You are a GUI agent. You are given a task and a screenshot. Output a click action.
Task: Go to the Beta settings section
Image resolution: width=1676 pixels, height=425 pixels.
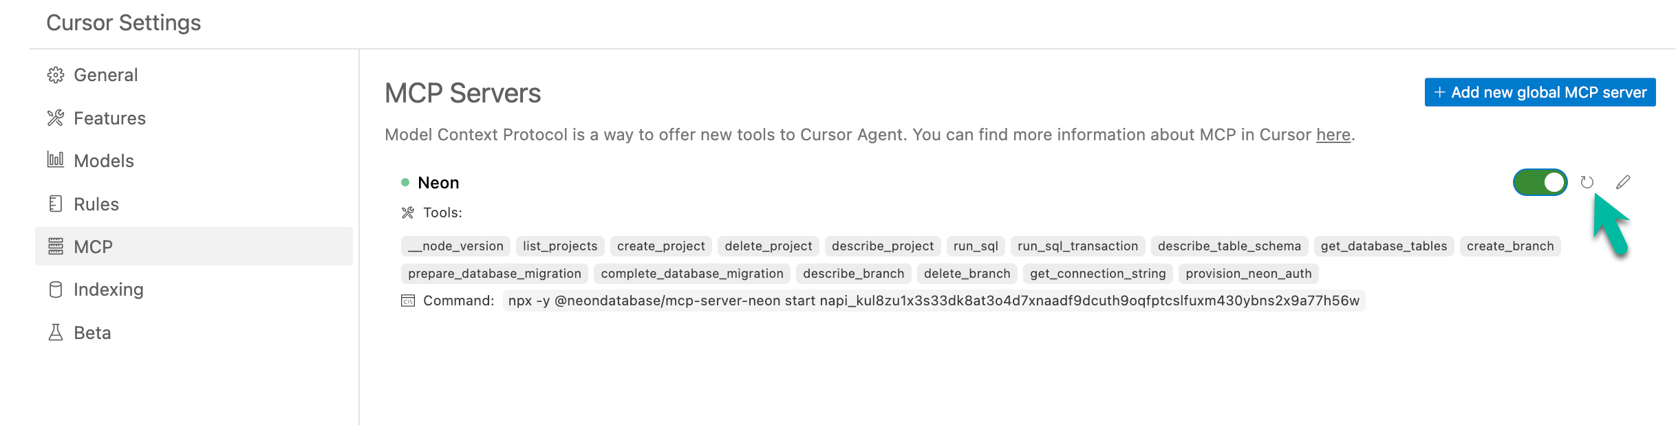tap(194, 333)
